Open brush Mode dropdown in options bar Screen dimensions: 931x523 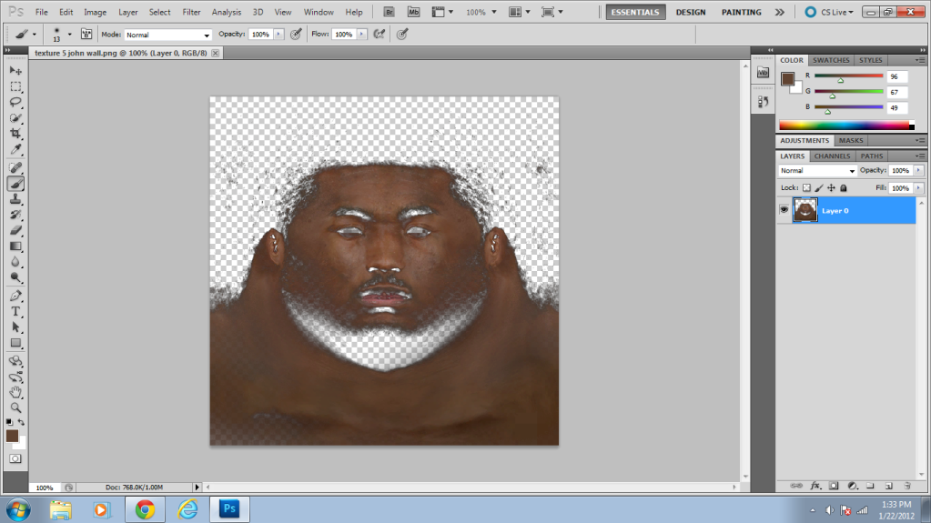[168, 35]
